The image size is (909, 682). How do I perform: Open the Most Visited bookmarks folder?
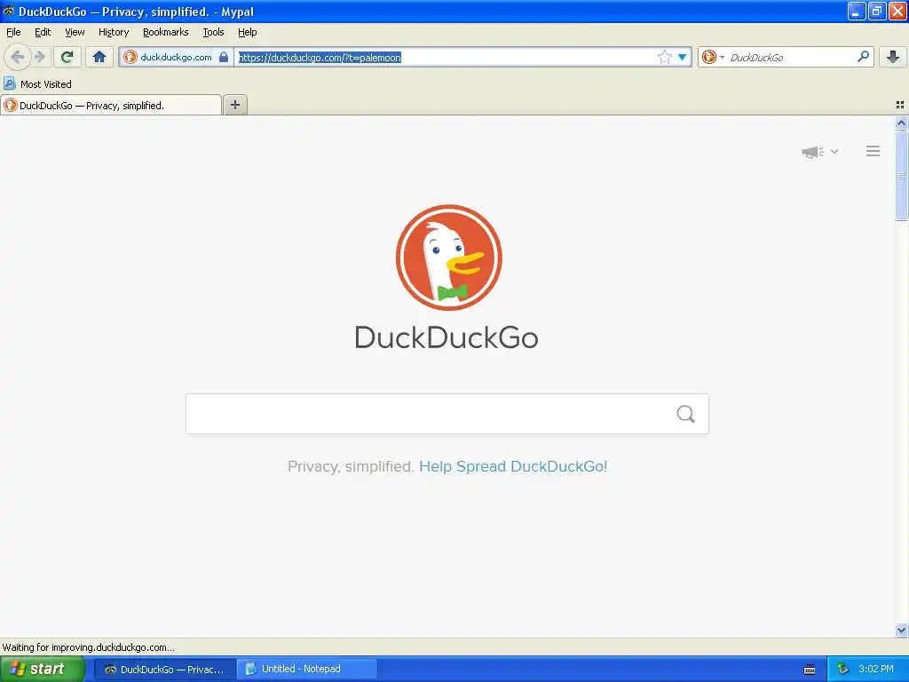click(38, 84)
